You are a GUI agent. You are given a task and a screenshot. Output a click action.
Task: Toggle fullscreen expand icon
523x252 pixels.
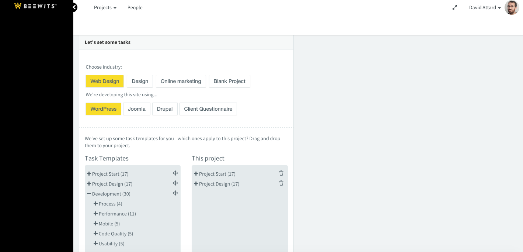[455, 7]
